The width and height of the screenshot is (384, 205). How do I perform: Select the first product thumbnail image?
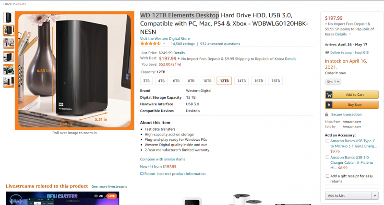pos(9,18)
